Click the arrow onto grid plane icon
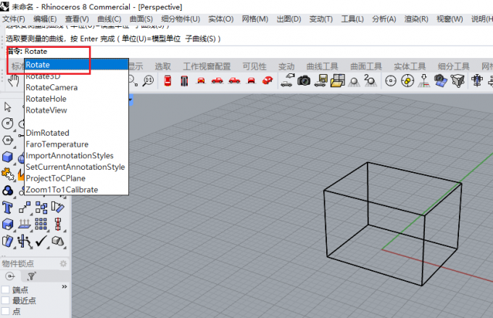Viewport: 493px width, 318px height. click(424, 81)
